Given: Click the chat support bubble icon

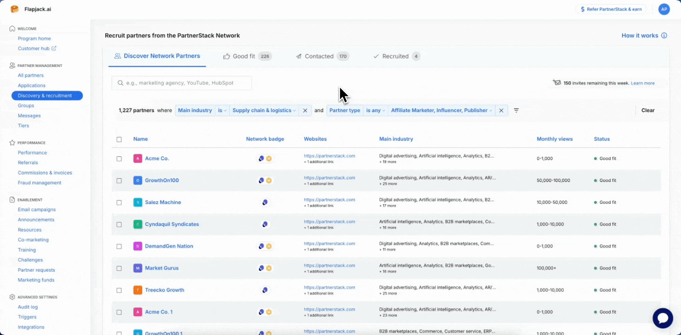Looking at the screenshot, I should click(662, 318).
